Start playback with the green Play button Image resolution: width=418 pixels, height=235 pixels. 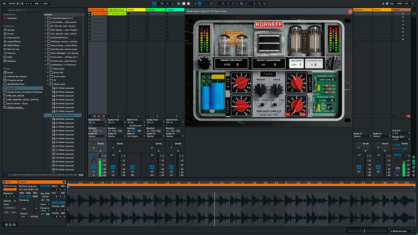click(179, 3)
